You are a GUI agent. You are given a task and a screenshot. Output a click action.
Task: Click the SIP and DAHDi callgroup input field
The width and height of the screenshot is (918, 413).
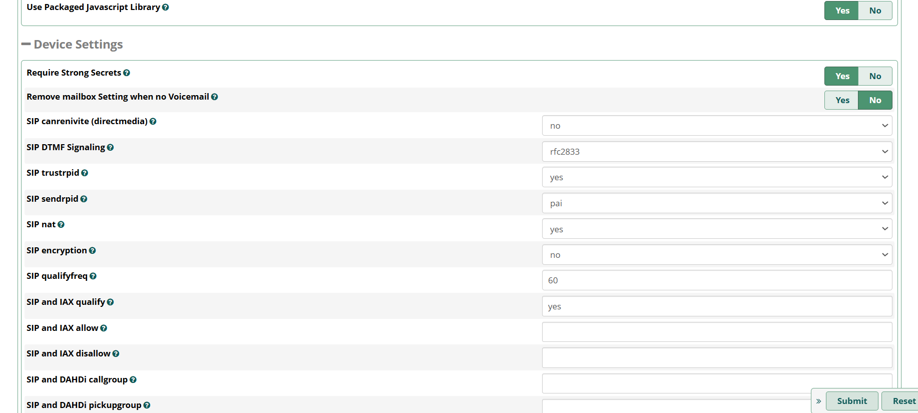[x=717, y=383]
